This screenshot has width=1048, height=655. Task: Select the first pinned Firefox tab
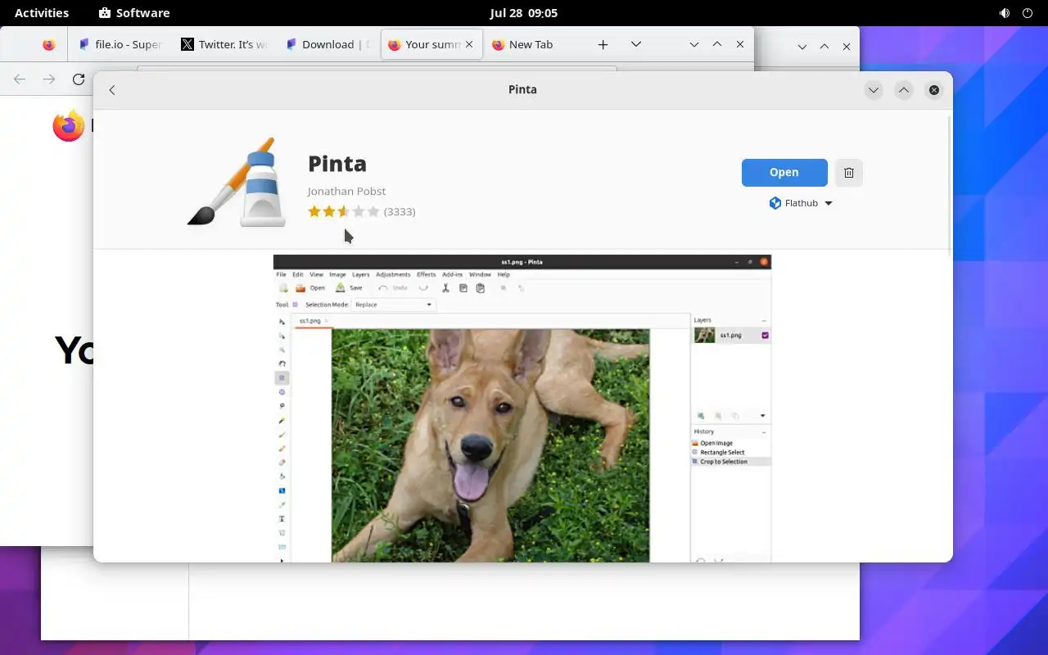tap(49, 45)
